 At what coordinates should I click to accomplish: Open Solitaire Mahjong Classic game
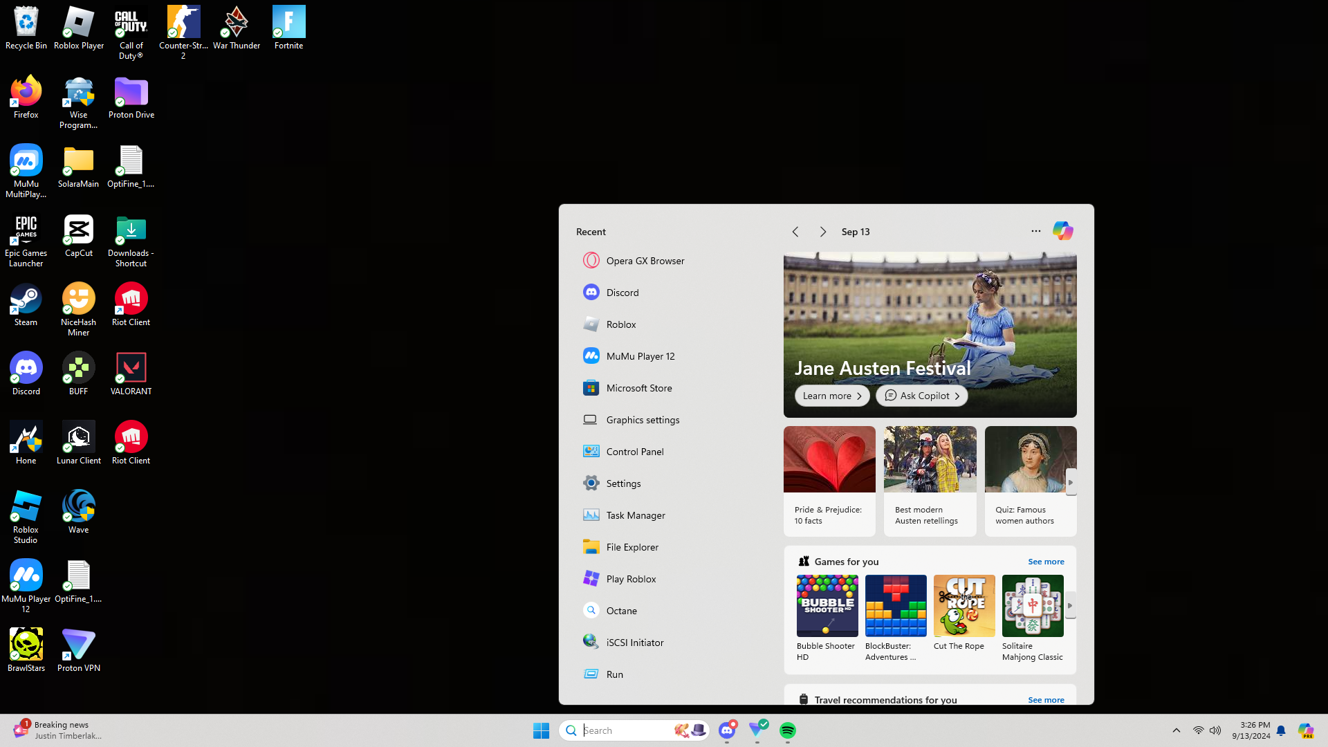(1033, 618)
